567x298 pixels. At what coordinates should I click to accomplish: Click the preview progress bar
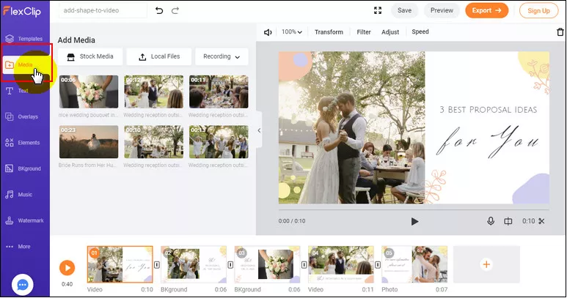click(414, 209)
